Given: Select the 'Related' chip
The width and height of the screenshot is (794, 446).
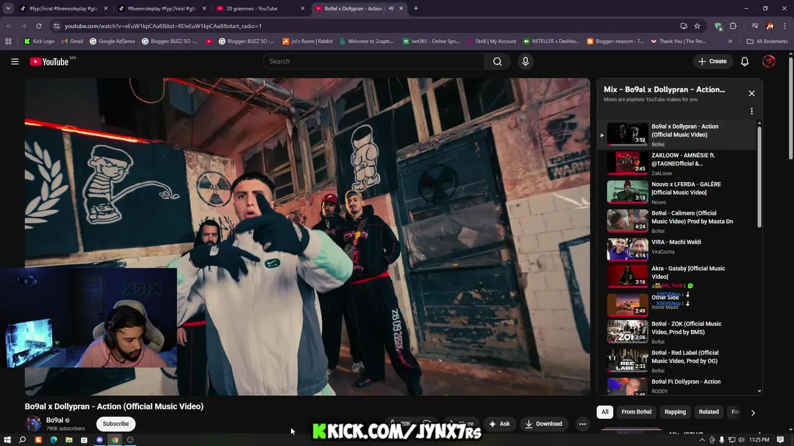Looking at the screenshot, I should point(708,412).
